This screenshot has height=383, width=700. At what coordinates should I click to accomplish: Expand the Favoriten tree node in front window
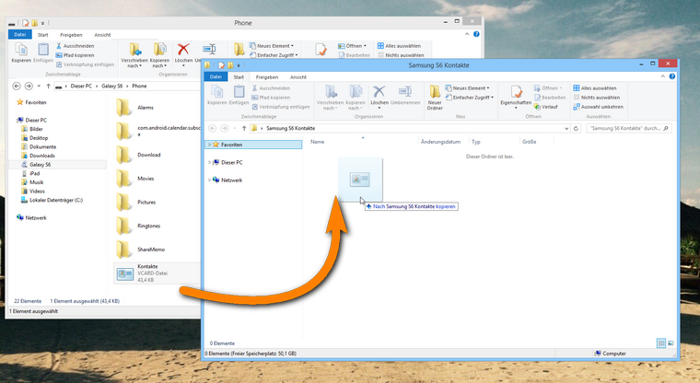[209, 145]
